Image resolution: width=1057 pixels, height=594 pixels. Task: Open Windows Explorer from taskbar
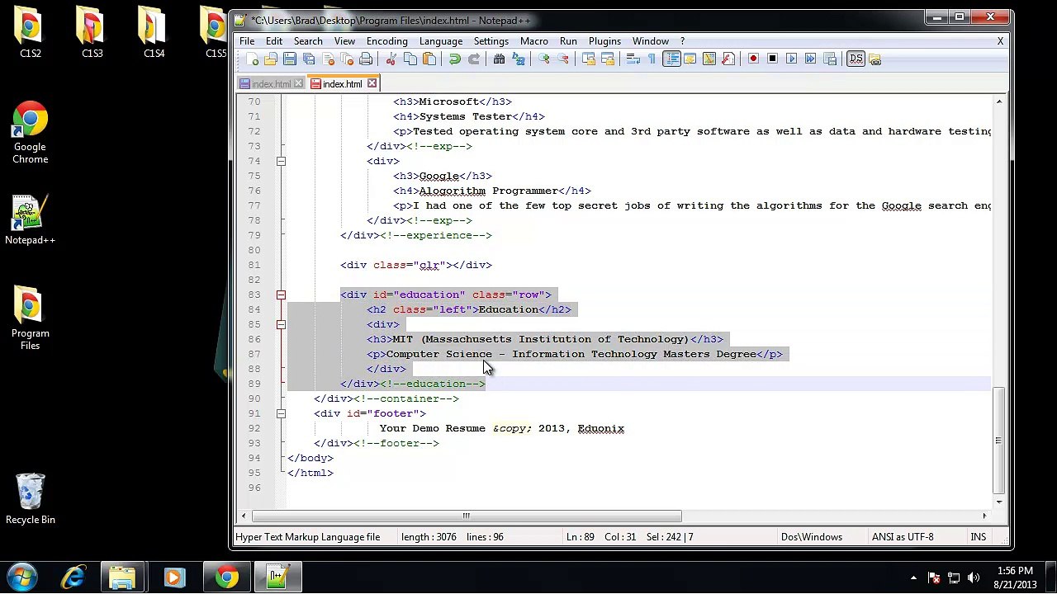click(x=123, y=577)
